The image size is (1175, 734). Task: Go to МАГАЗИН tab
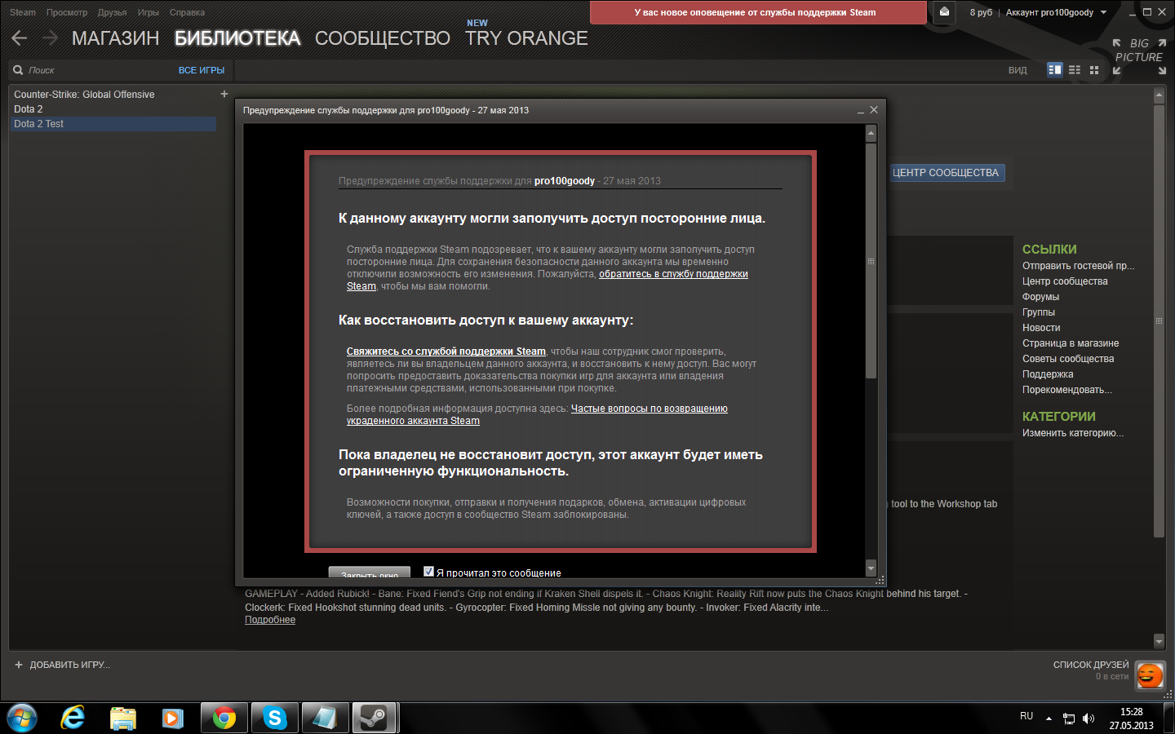(x=115, y=38)
